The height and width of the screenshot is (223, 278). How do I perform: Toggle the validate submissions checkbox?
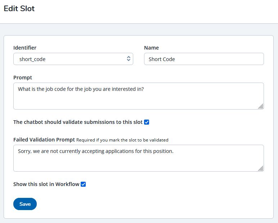[147, 122]
